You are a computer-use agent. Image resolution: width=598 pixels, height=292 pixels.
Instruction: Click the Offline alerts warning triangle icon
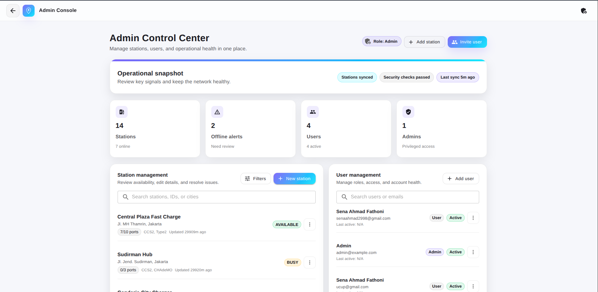[x=217, y=112]
